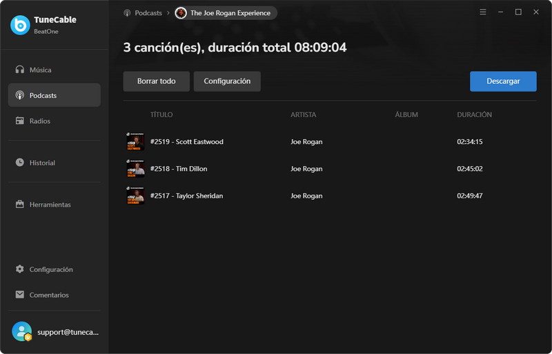Image resolution: width=552 pixels, height=354 pixels.
Task: Maximize the TuneCable window
Action: pyautogui.click(x=518, y=12)
